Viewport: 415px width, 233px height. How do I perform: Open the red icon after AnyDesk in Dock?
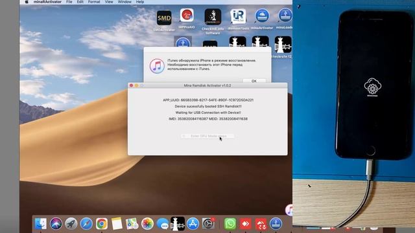[261, 224]
